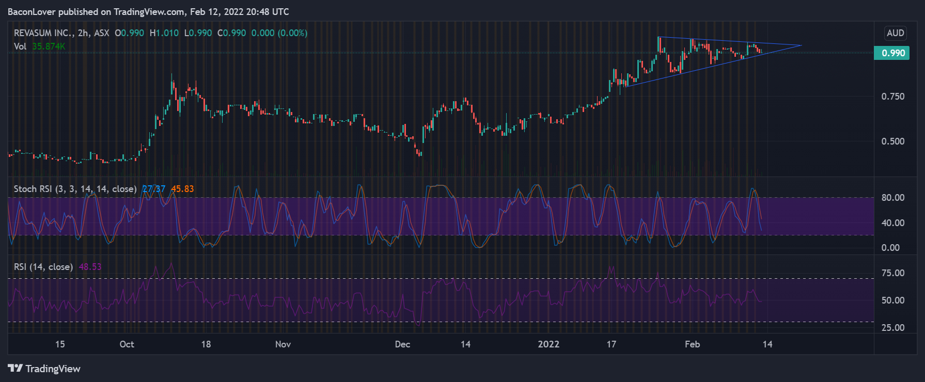Click the apex of the blue triangle pattern
The height and width of the screenshot is (382, 925).
(801, 45)
